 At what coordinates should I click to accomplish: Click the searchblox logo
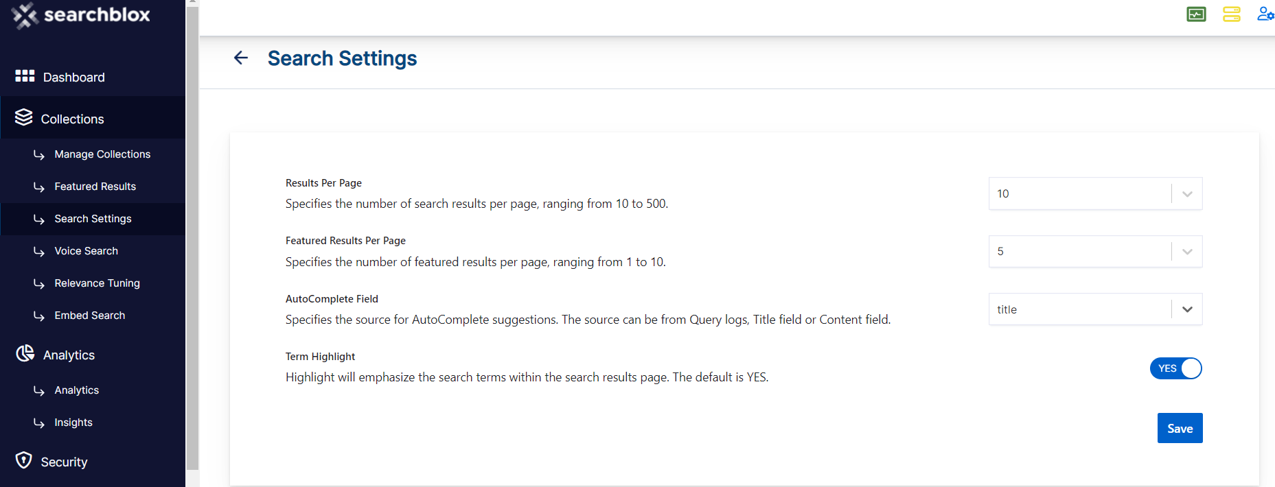(81, 15)
